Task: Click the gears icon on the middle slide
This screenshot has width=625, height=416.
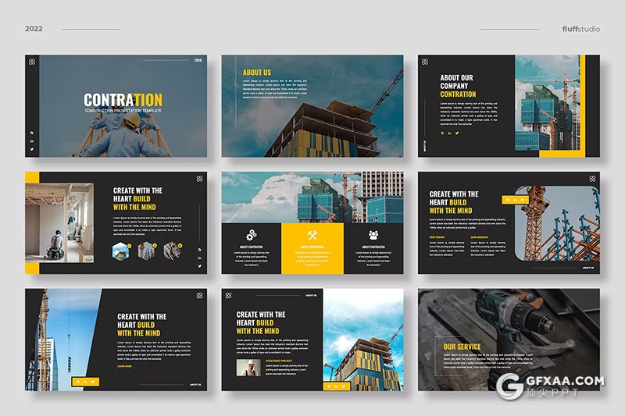Action: pos(251,234)
